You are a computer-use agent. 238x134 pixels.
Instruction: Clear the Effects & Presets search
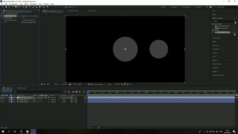click(x=235, y=22)
